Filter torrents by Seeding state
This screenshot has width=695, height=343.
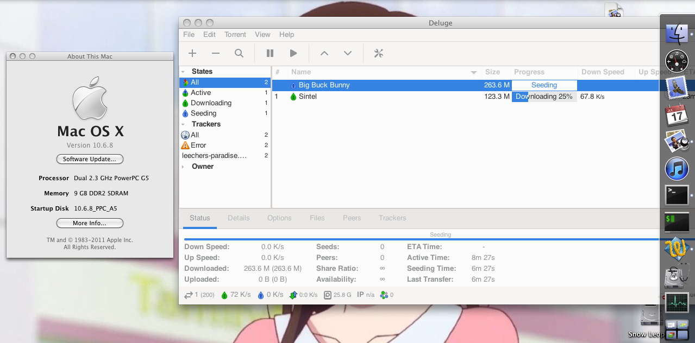(x=225, y=113)
